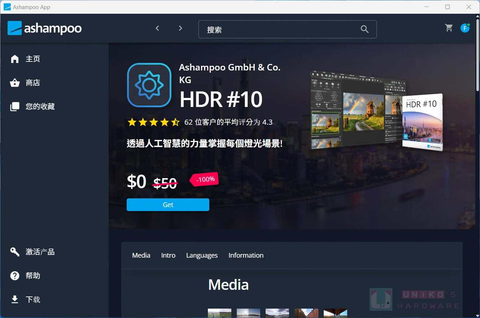Open the shopping cart icon
The height and width of the screenshot is (318, 480).
[x=449, y=28]
